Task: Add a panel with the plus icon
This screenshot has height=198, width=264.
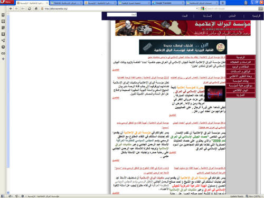Action: (x=3, y=59)
